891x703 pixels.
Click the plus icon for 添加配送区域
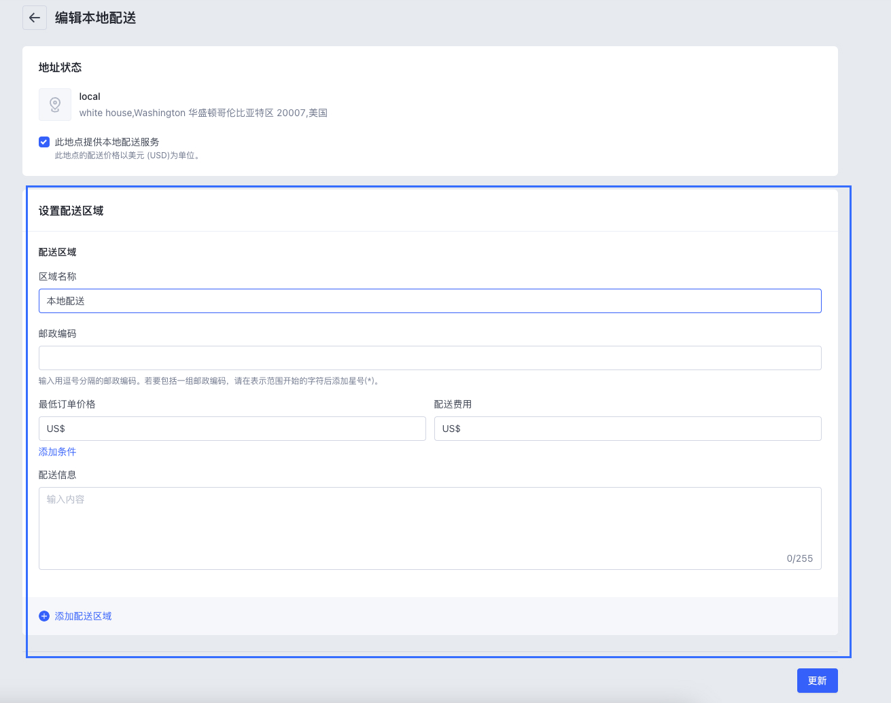[x=44, y=616]
